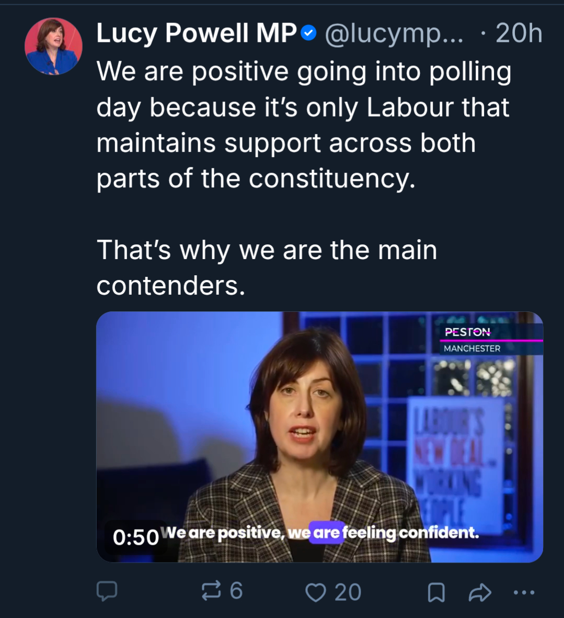Click the blue verified badge

click(309, 34)
